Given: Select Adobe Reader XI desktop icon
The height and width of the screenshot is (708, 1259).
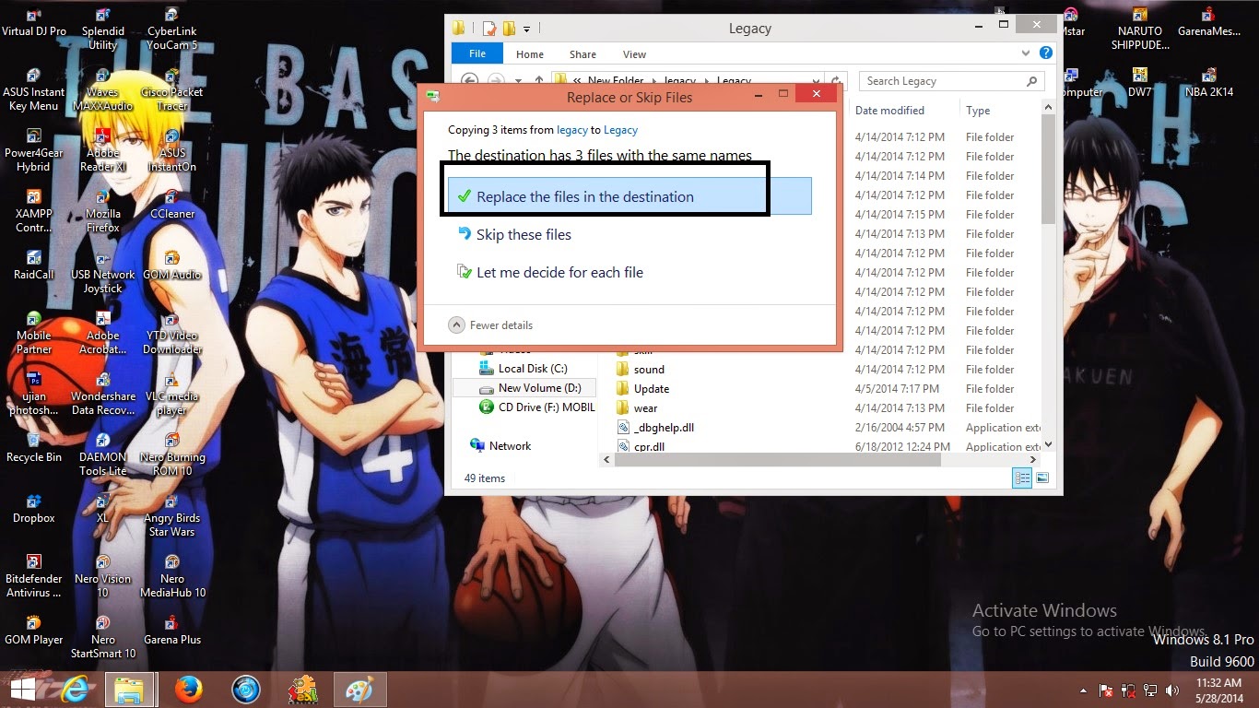Looking at the screenshot, I should tap(103, 151).
